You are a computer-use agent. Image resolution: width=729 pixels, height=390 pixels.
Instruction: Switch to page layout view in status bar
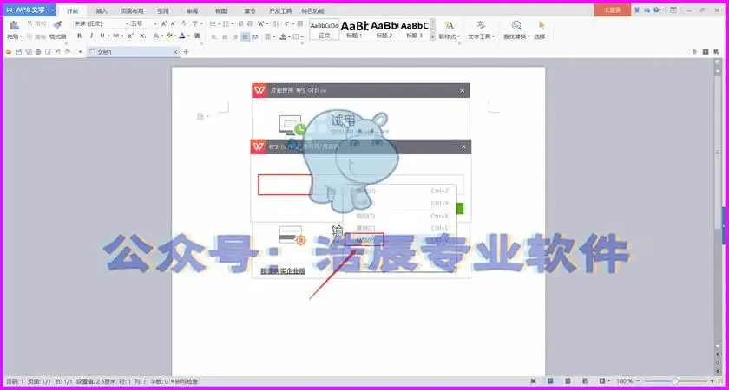550,381
